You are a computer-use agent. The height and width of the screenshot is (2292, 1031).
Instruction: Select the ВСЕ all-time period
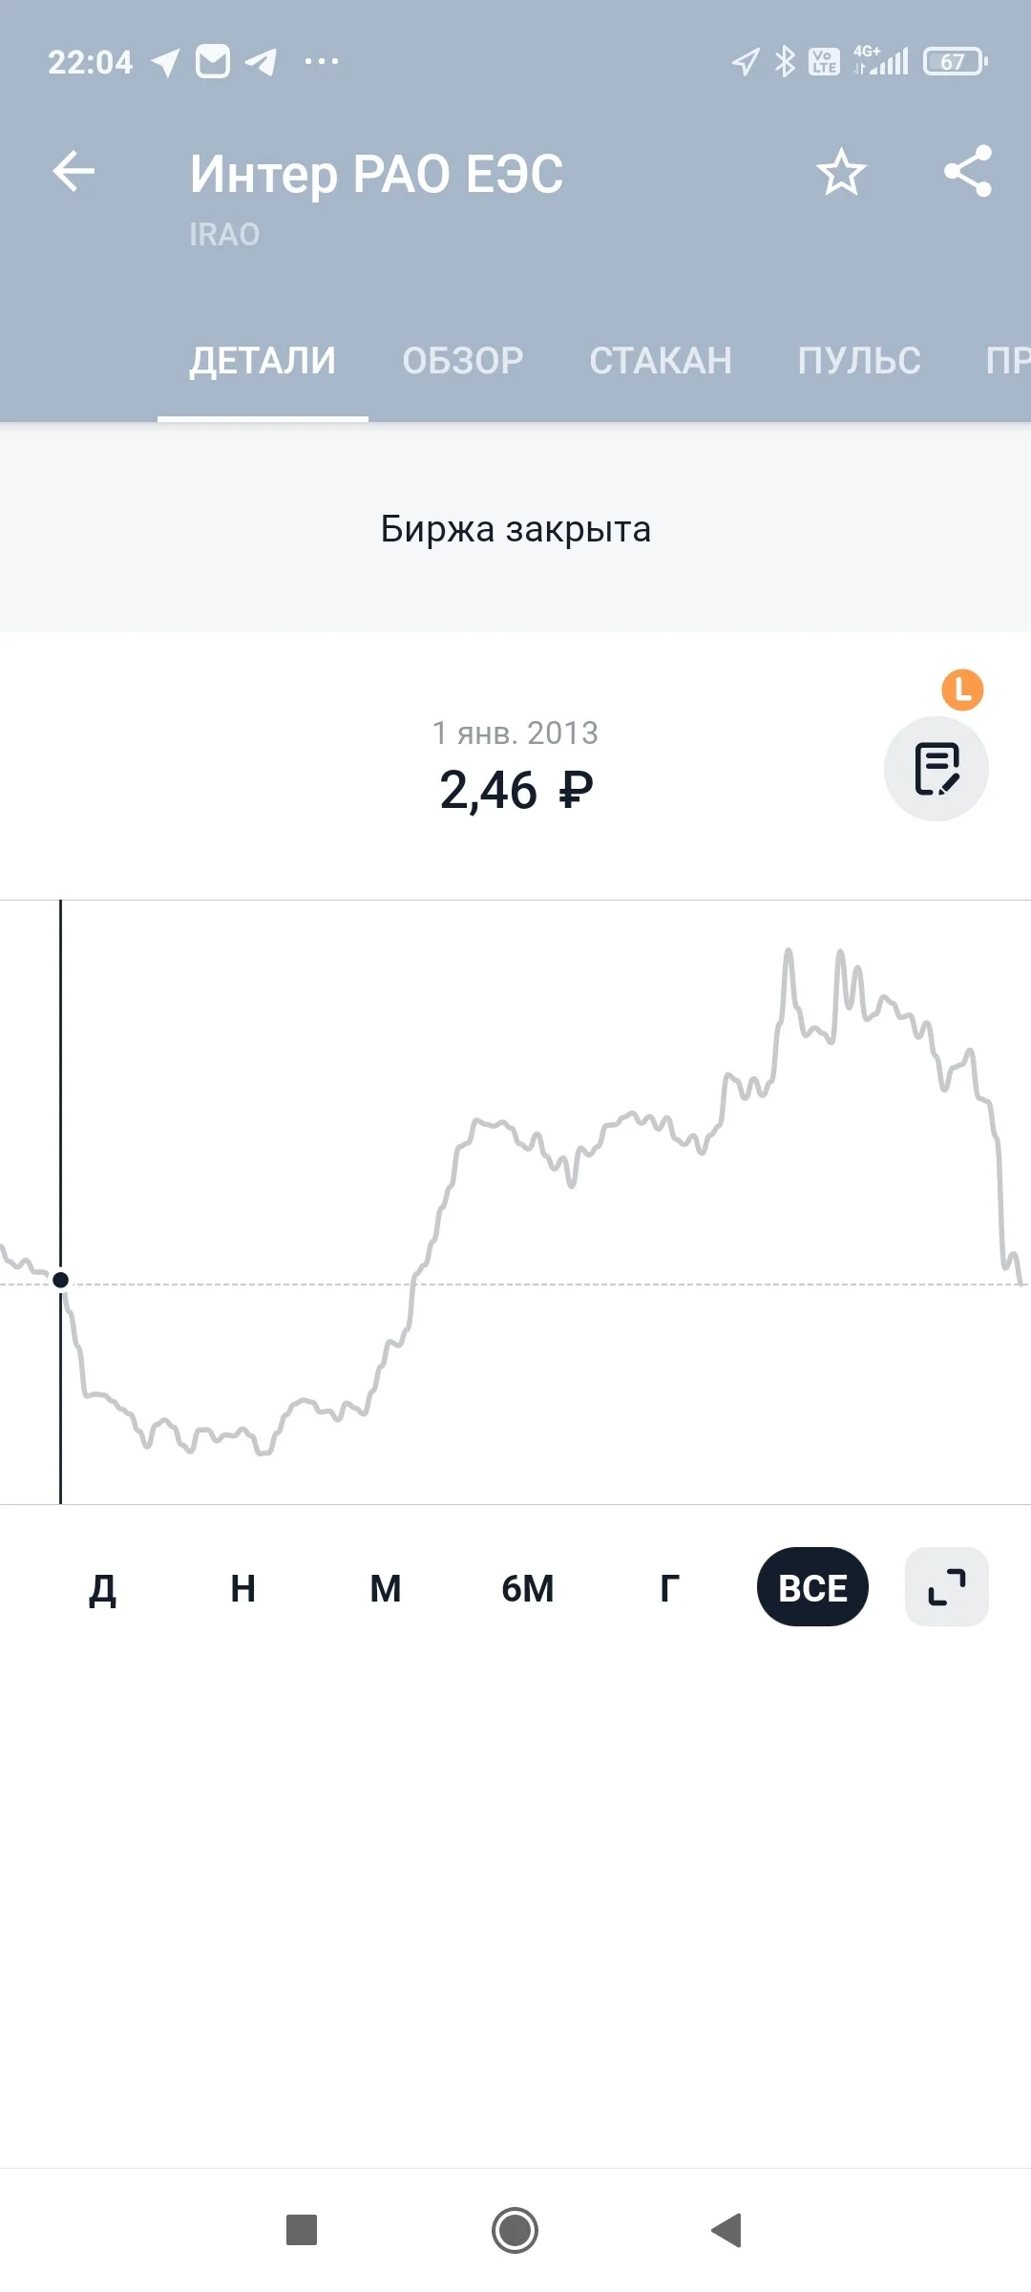click(812, 1587)
